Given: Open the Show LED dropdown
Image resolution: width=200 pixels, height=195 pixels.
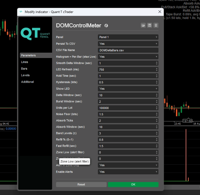Looking at the screenshot, I should [x=128, y=89].
